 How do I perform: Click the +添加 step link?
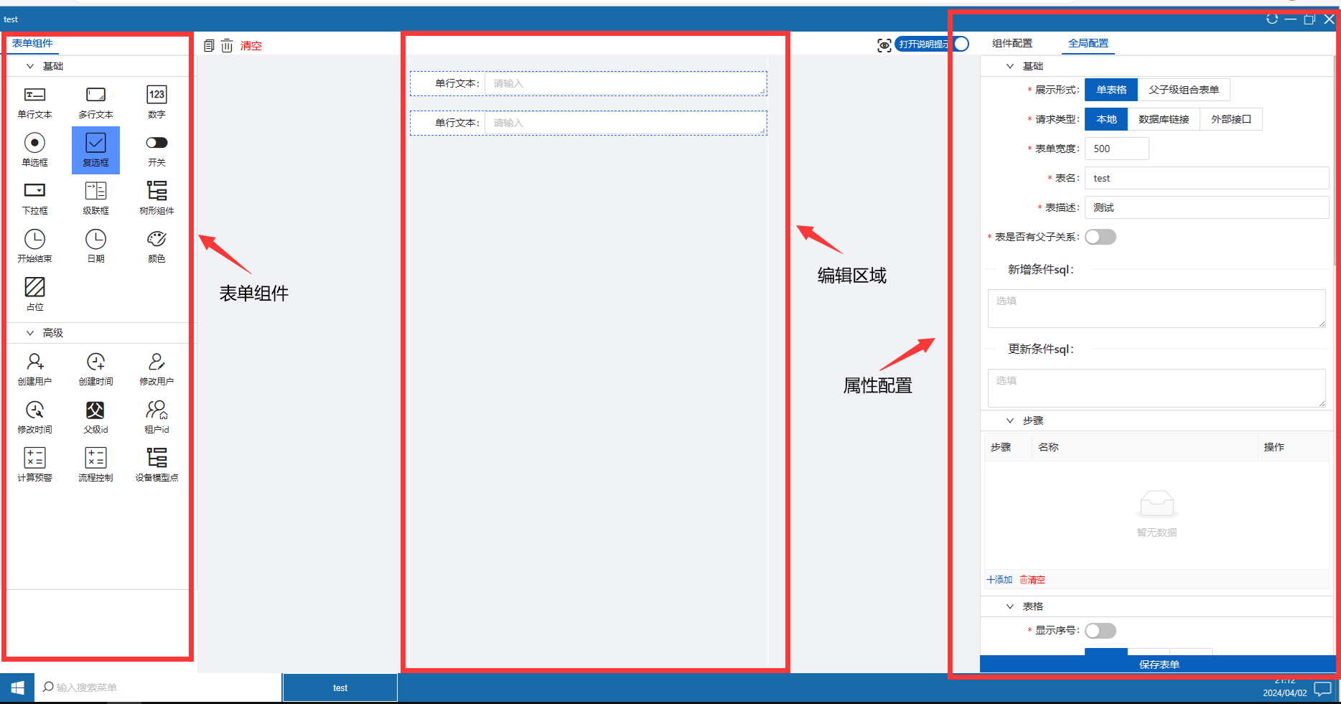999,580
